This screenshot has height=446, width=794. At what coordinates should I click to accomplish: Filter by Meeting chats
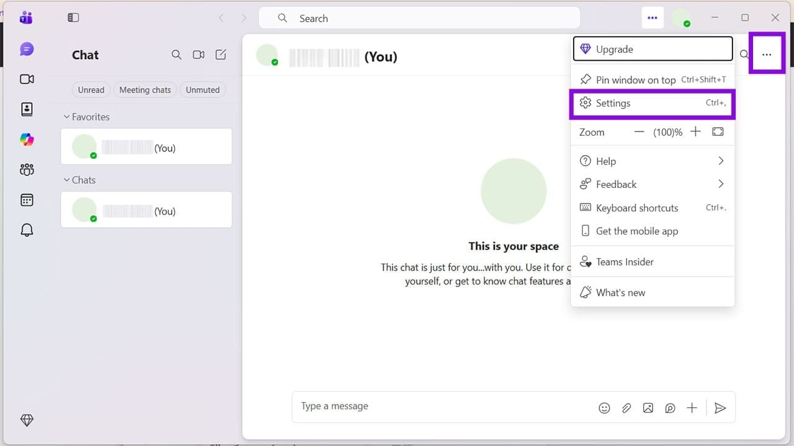pyautogui.click(x=145, y=90)
